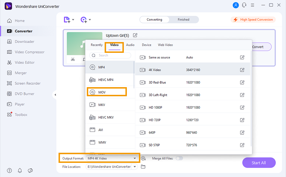Open the Output Format dropdown

coord(112,158)
